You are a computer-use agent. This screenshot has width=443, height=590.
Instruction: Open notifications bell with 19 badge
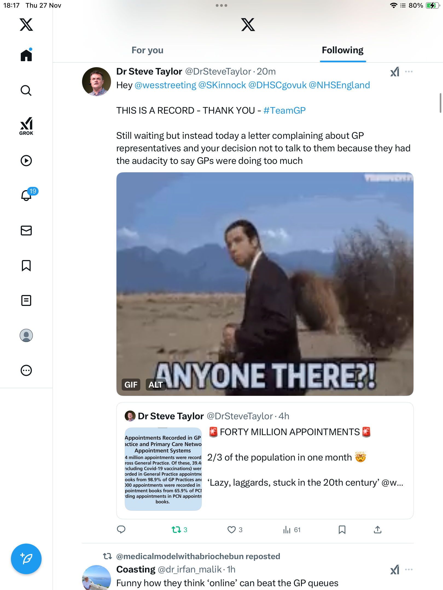point(27,195)
